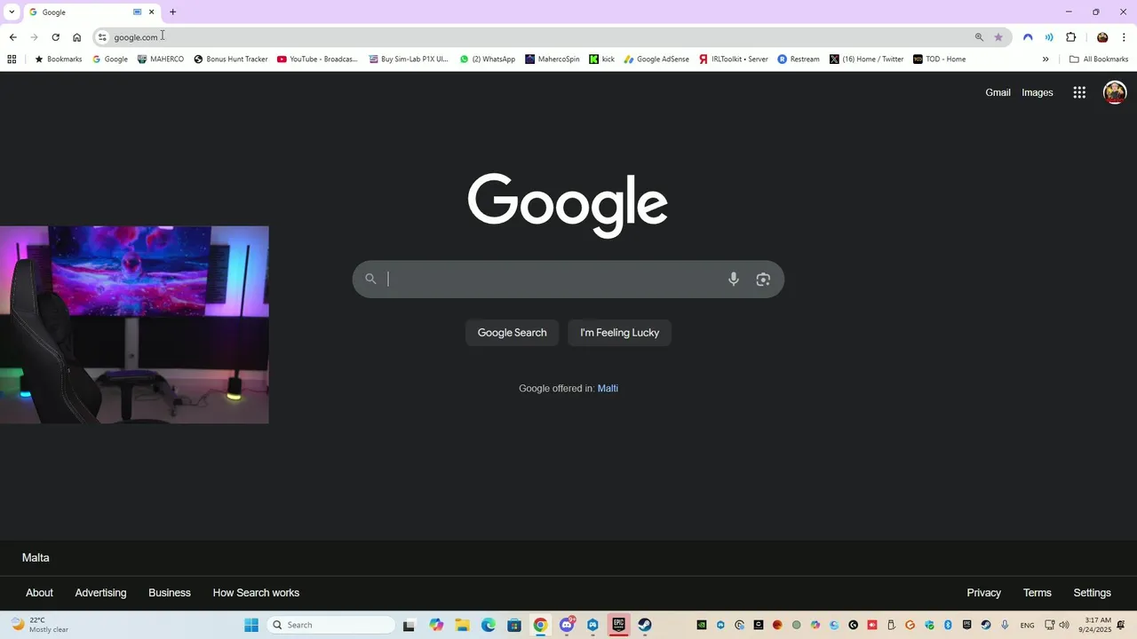Image resolution: width=1137 pixels, height=639 pixels.
Task: Switch Google language to Malti
Action: click(x=608, y=389)
